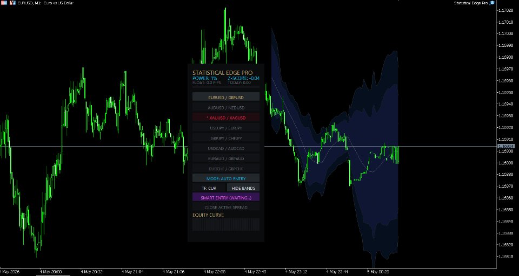This screenshot has width=519, height=276.
Task: Click the POWER: 1% readout
Action: (x=204, y=78)
